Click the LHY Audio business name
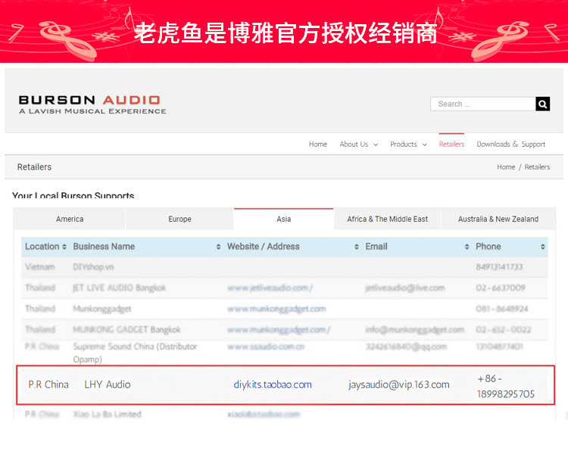The height and width of the screenshot is (454, 568). pyautogui.click(x=108, y=384)
